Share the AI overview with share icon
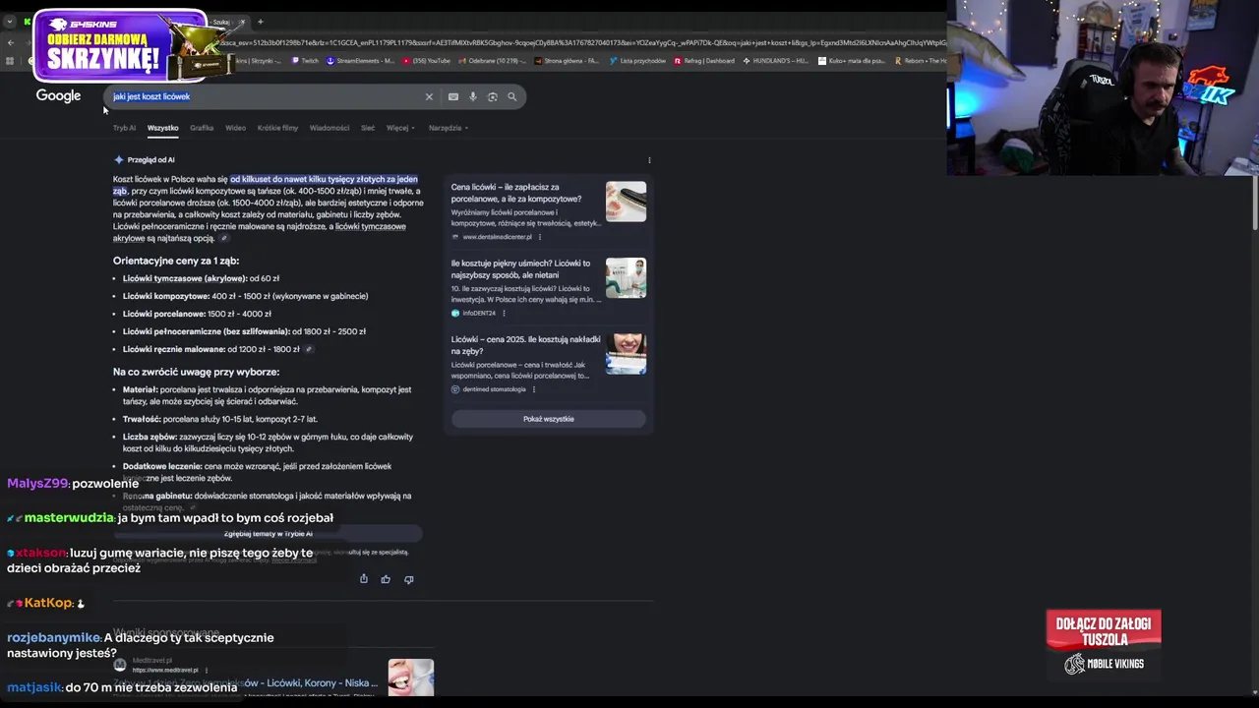 (364, 579)
